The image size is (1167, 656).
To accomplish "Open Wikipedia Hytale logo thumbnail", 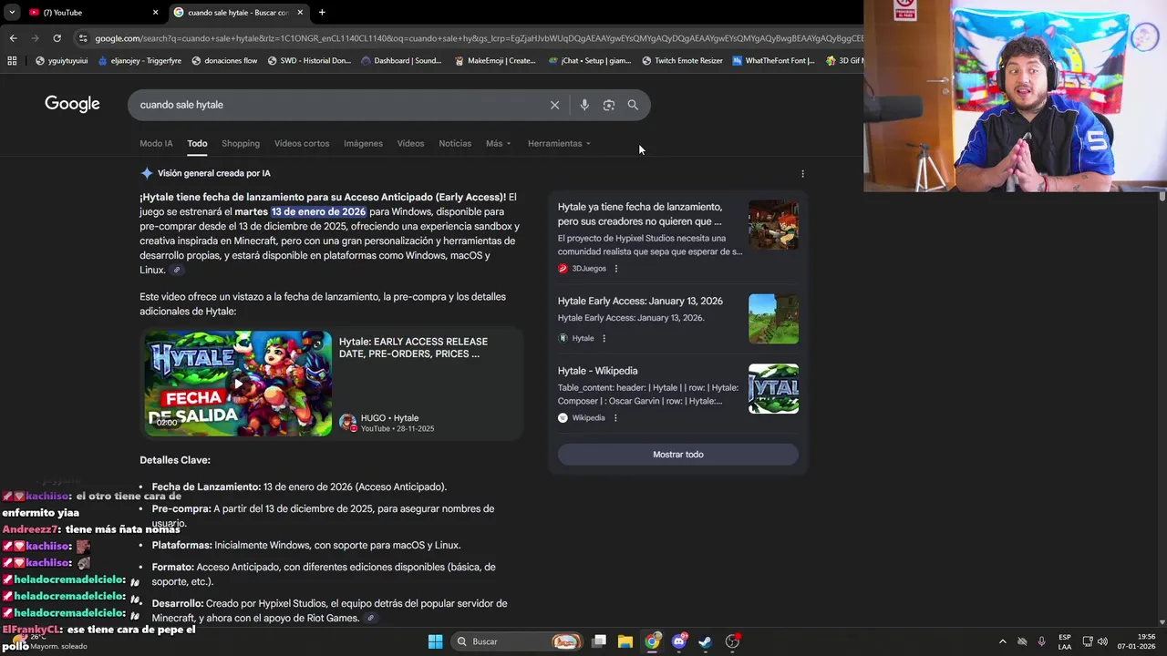I will pyautogui.click(x=773, y=389).
